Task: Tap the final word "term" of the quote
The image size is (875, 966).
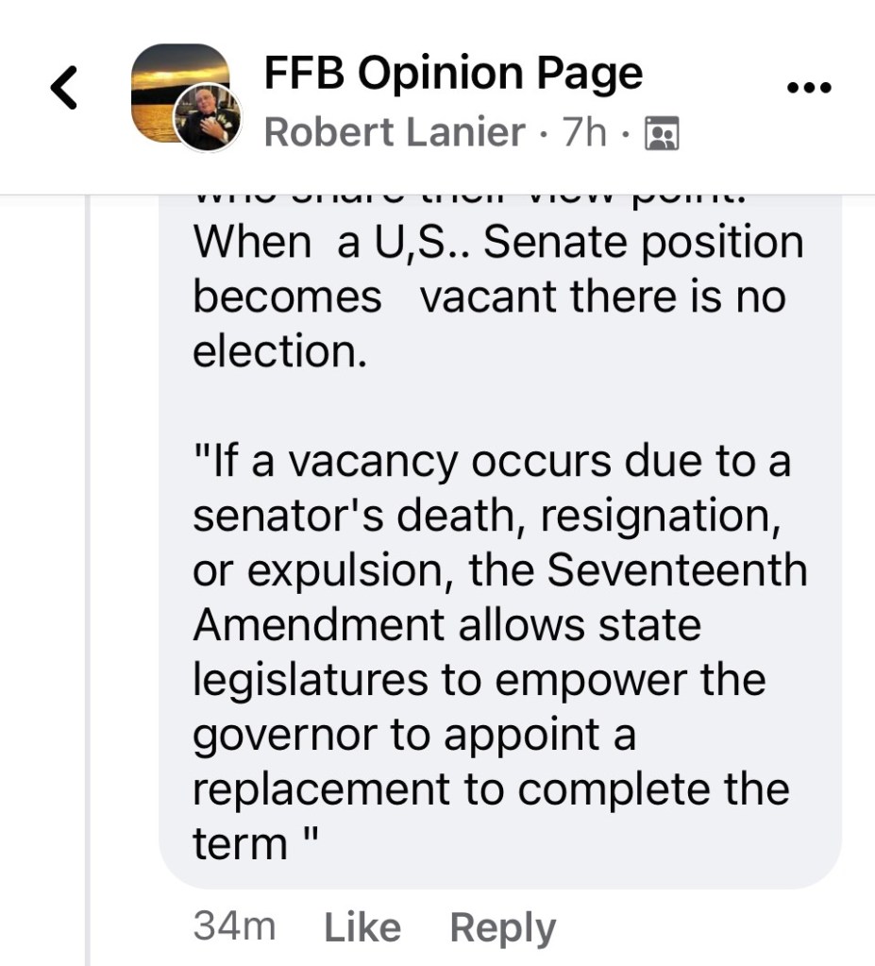Action: (239, 843)
